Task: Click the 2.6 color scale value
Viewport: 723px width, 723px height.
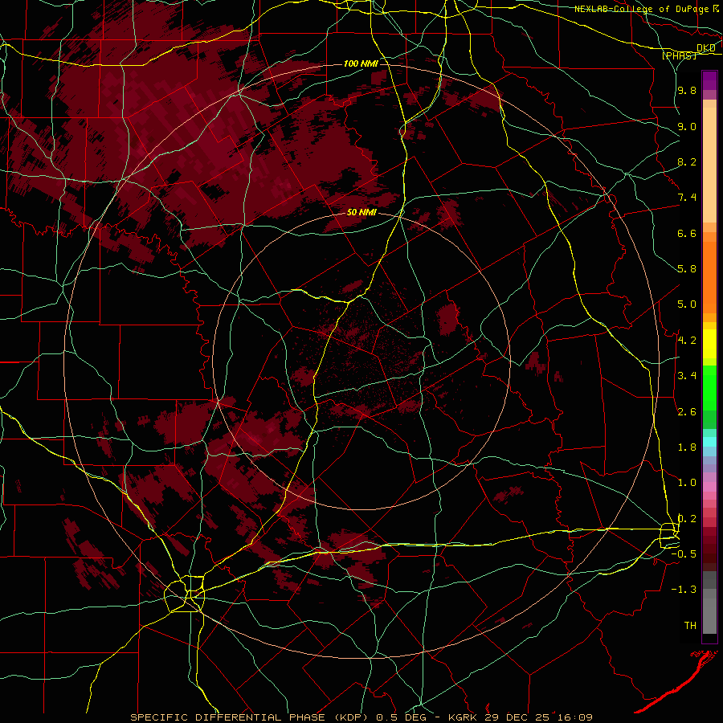Action: coord(687,412)
